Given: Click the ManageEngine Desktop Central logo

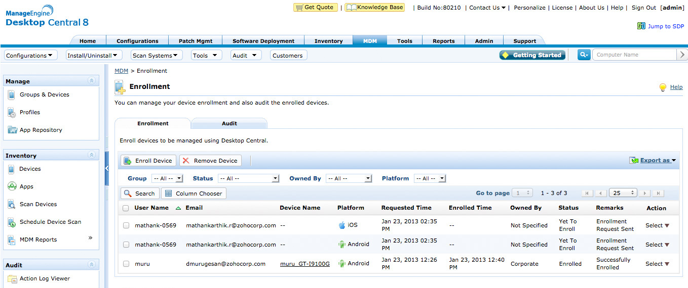Looking at the screenshot, I should (x=47, y=17).
